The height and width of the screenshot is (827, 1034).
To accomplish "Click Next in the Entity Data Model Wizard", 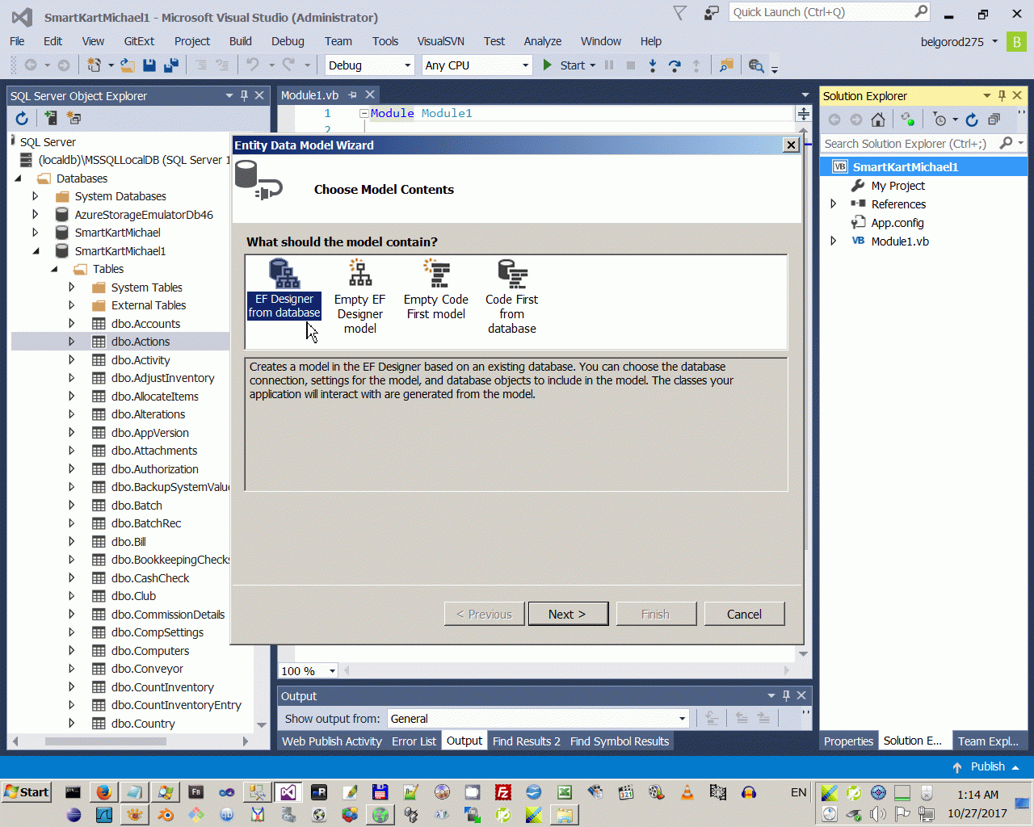I will (567, 614).
